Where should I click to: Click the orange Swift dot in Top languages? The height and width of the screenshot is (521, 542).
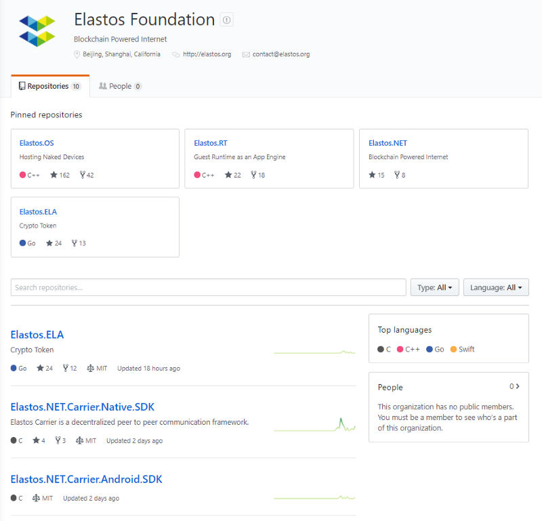tap(453, 349)
